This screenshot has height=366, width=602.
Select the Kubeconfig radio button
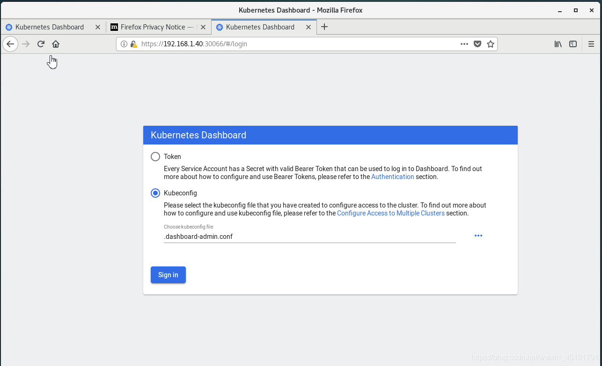[155, 193]
